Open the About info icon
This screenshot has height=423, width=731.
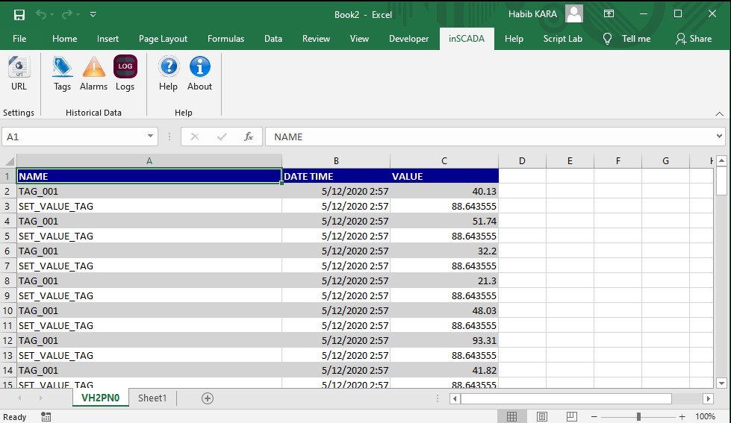[199, 69]
